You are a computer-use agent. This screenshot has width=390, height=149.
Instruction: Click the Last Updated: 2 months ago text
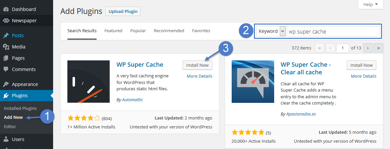point(183,118)
